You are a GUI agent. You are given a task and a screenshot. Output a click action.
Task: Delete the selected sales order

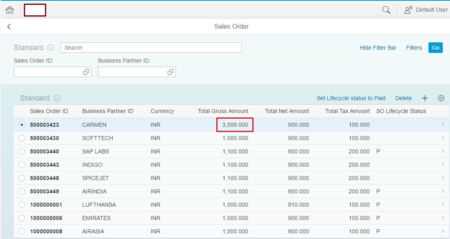pyautogui.click(x=403, y=98)
